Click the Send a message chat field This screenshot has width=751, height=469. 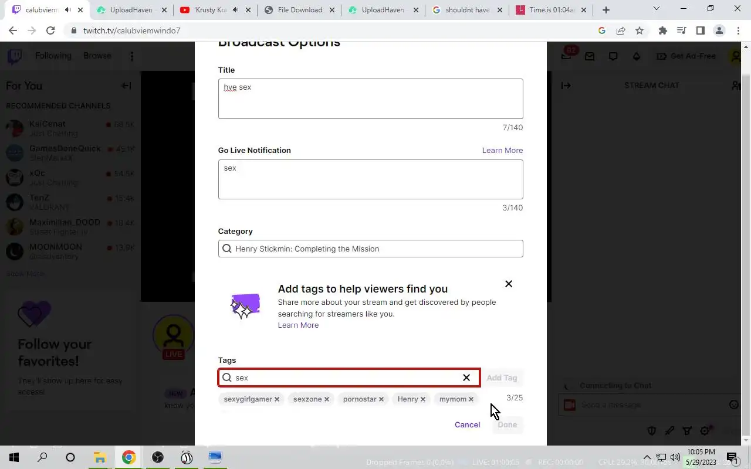click(x=650, y=405)
